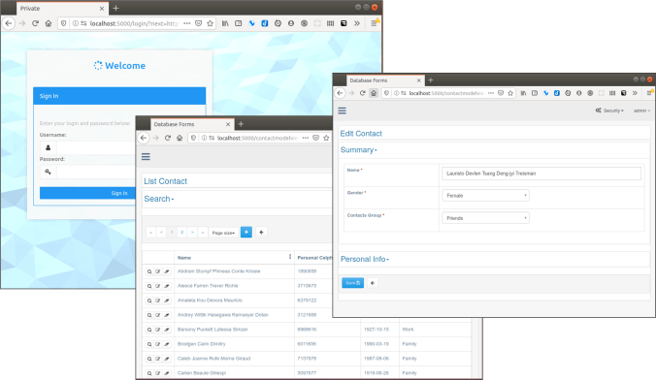Open hamburger menu in Edit Contact window
This screenshot has height=380, width=656.
[342, 111]
